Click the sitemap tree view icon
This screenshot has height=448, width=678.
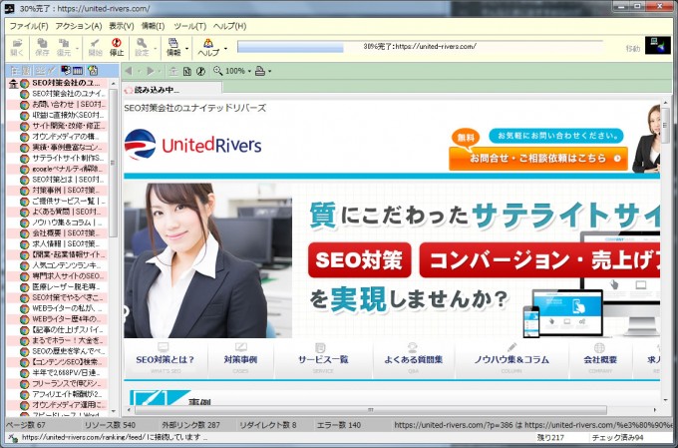(16, 70)
